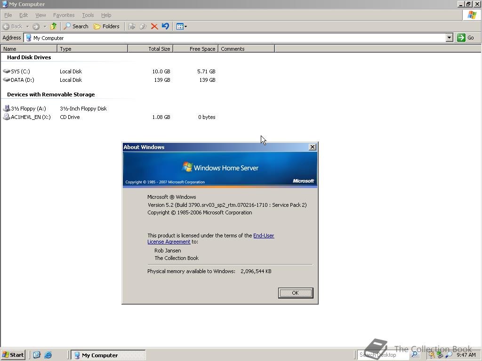
Task: Click the My Computer title bar icon
Action: (5, 4)
